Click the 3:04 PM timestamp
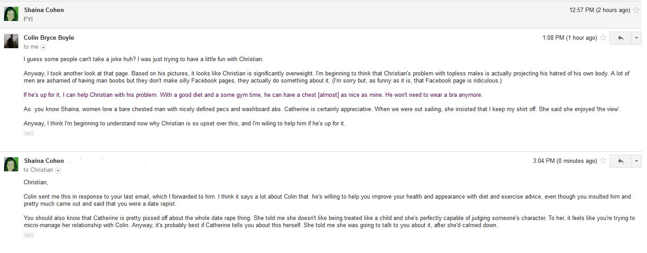647x253 pixels. coord(565,161)
